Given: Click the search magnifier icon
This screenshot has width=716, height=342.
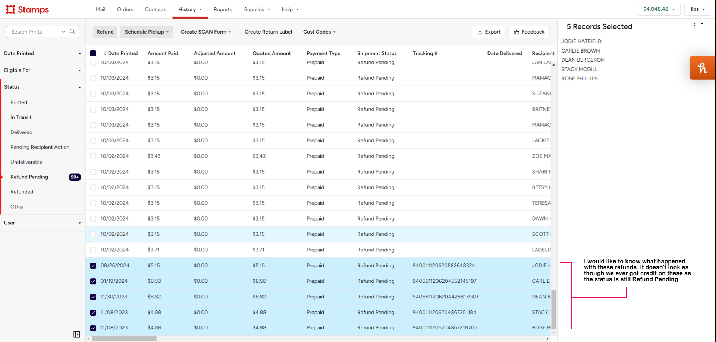Looking at the screenshot, I should 72,32.
